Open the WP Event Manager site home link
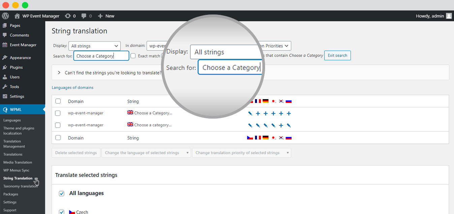Screen dimensions: 454x214 pyautogui.click(x=37, y=16)
